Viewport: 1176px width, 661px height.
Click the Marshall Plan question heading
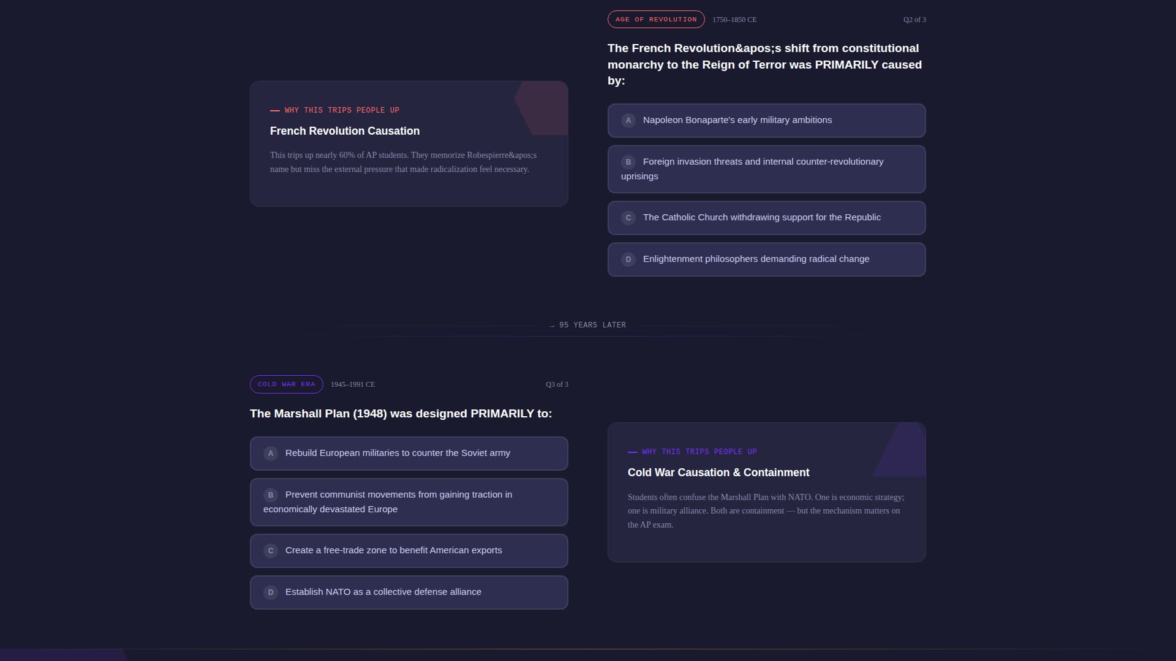point(401,414)
